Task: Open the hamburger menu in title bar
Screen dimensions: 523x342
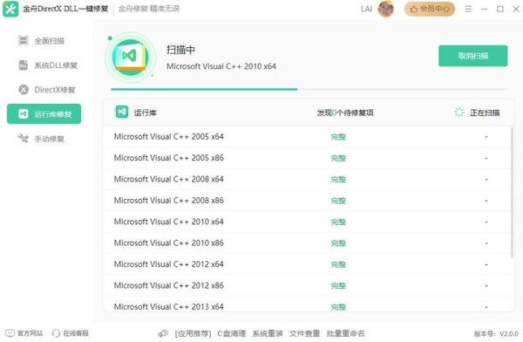Action: 468,9
